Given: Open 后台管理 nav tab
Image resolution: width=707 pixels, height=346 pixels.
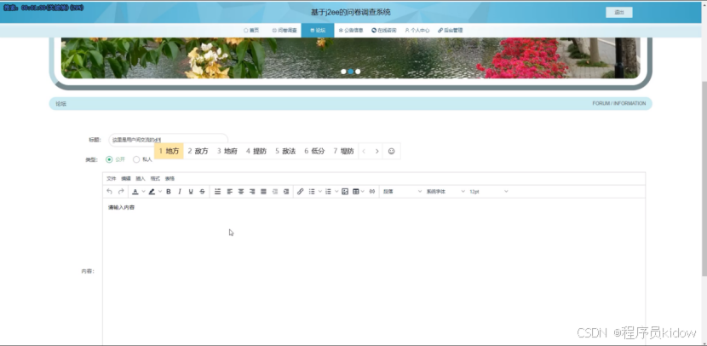Looking at the screenshot, I should point(450,30).
